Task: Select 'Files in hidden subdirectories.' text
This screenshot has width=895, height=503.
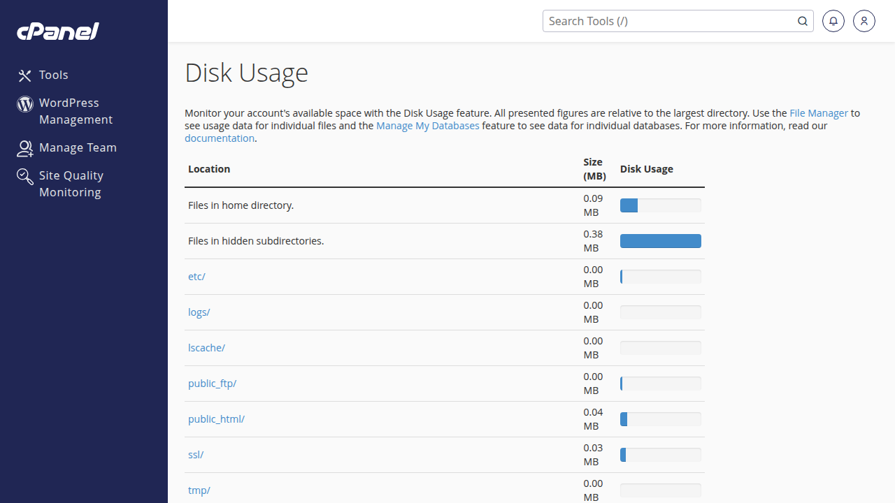Action: point(256,241)
